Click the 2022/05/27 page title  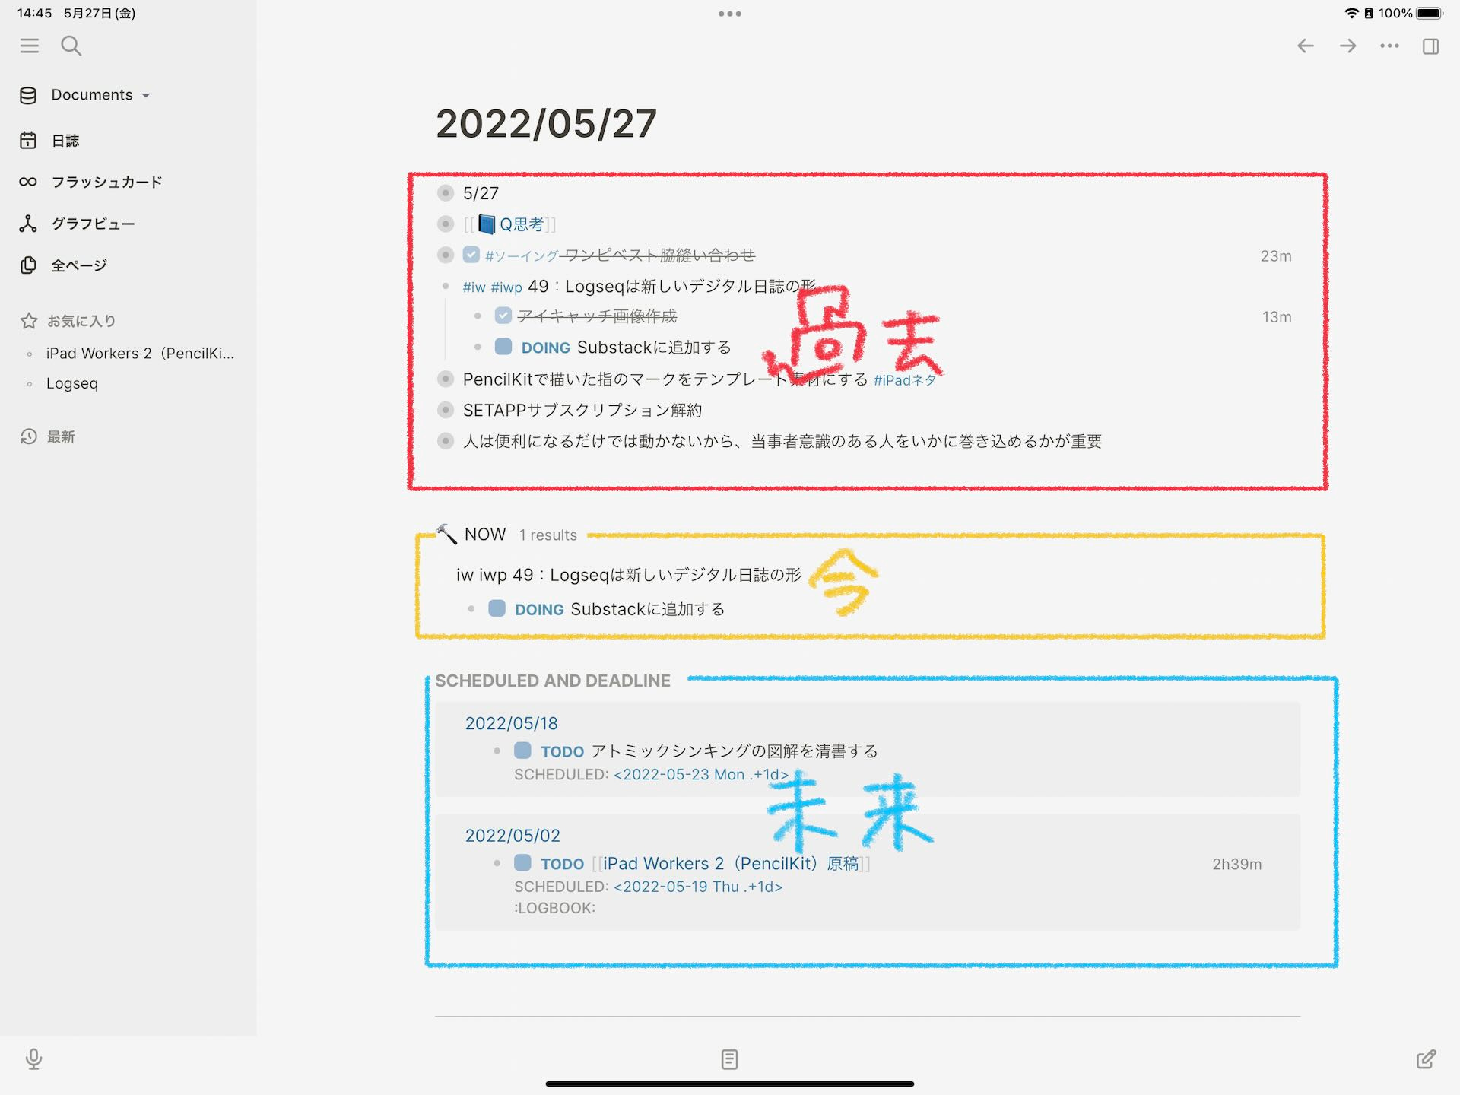click(x=546, y=124)
